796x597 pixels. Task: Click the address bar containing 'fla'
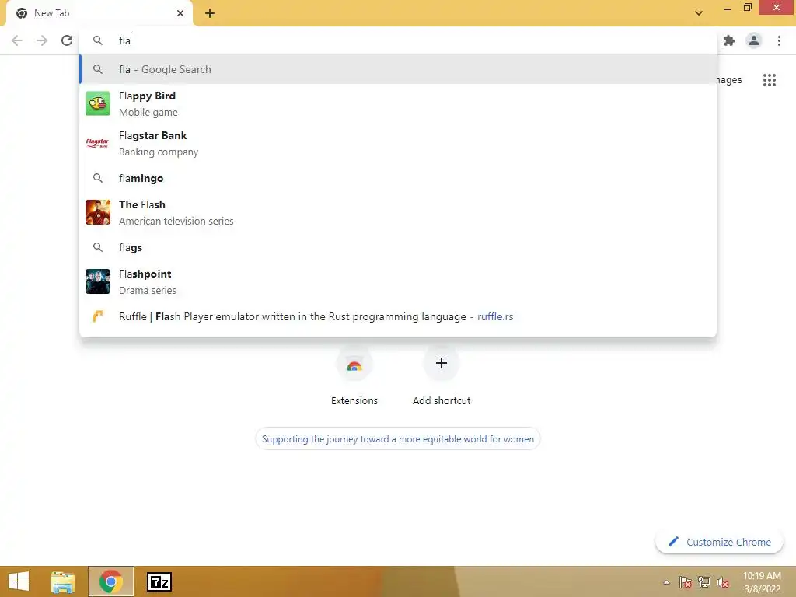[x=398, y=40]
